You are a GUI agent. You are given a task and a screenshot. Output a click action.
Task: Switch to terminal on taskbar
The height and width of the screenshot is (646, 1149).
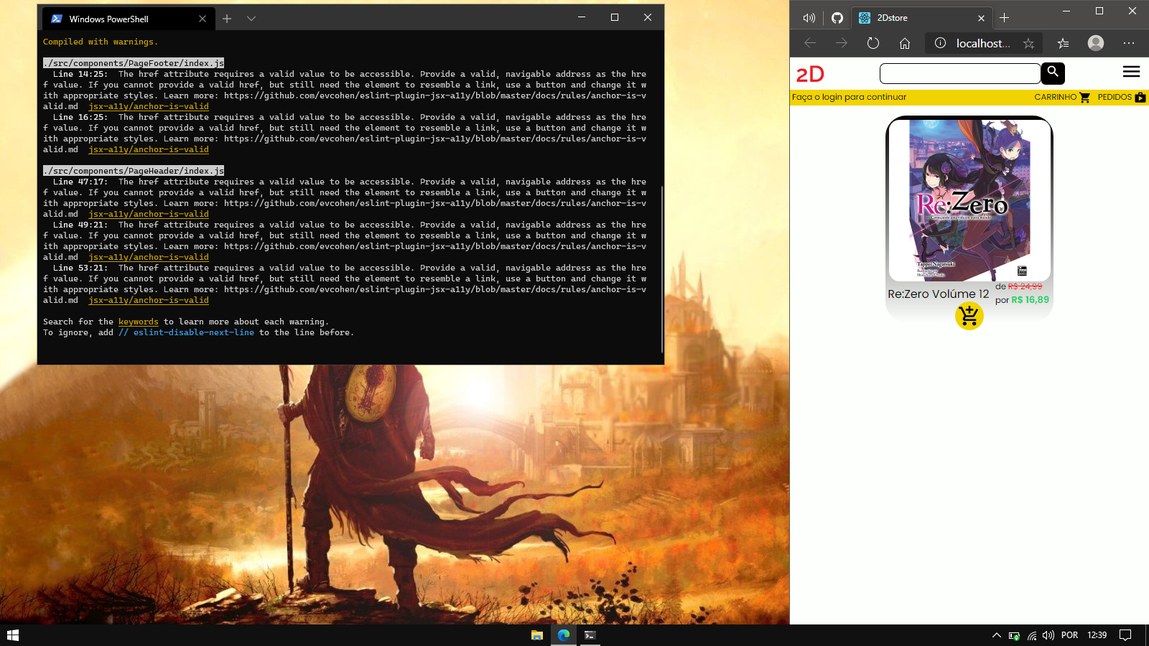[x=590, y=635]
